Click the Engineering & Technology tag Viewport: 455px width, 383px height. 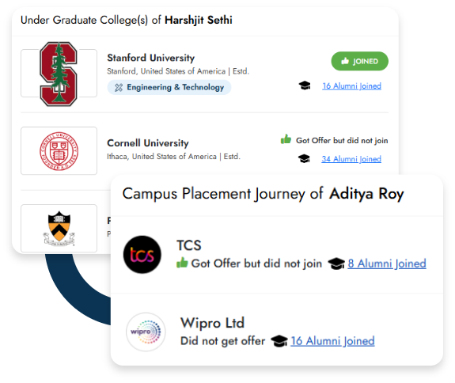point(169,87)
